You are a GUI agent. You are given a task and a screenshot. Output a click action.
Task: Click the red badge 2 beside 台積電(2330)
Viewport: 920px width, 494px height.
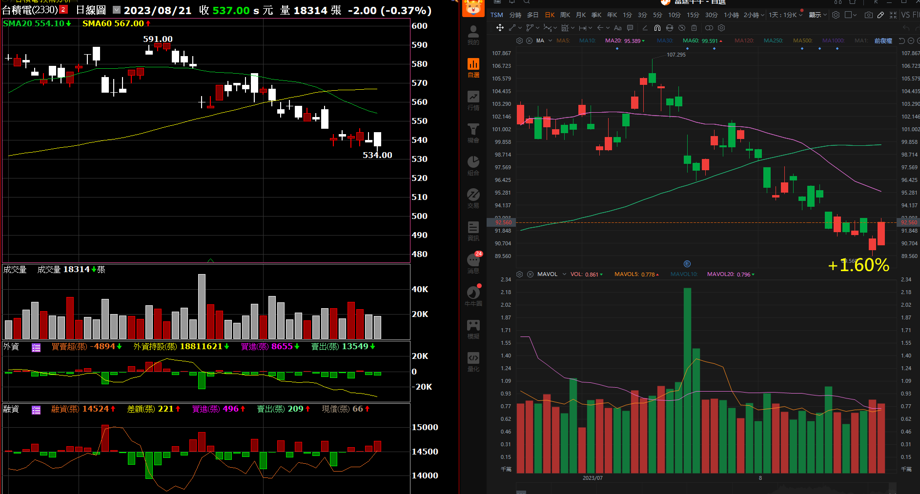coord(63,9)
